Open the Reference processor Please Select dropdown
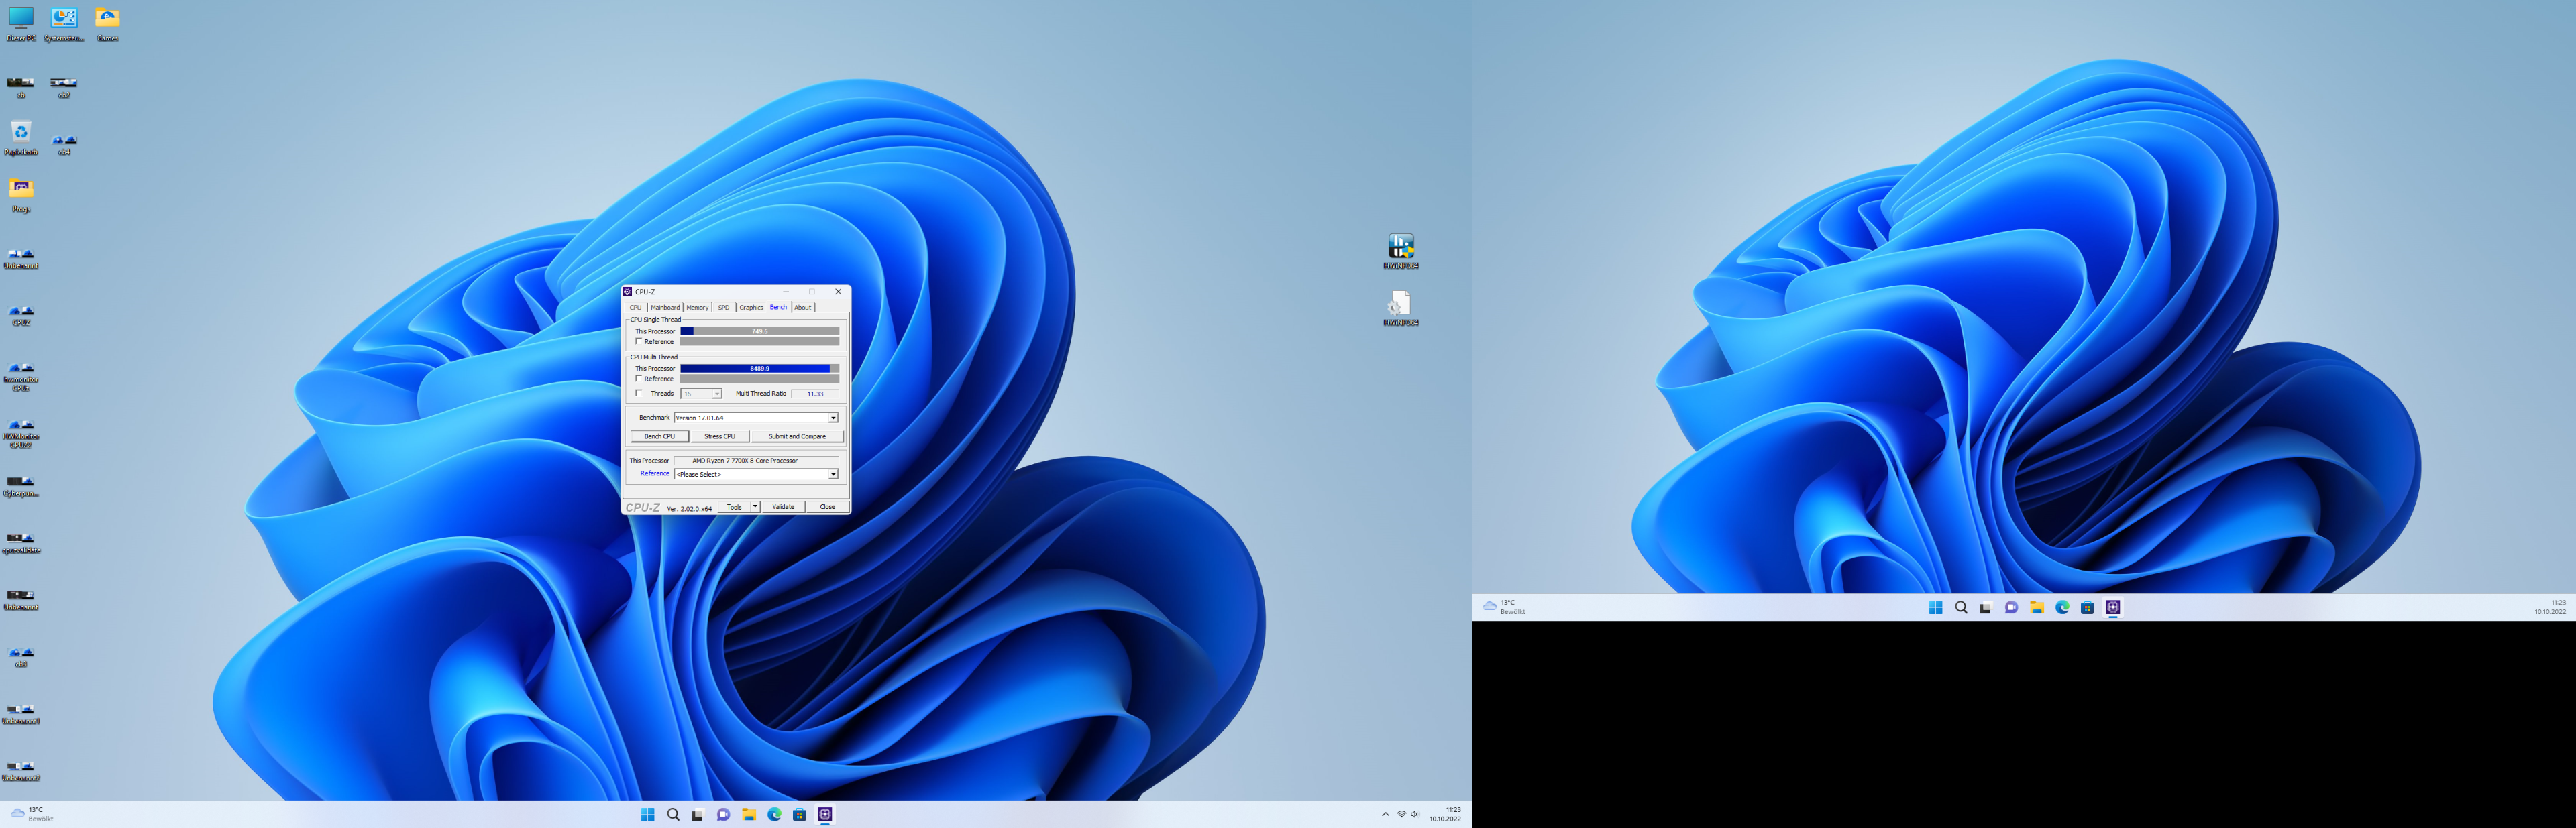The image size is (2576, 828). click(x=832, y=474)
